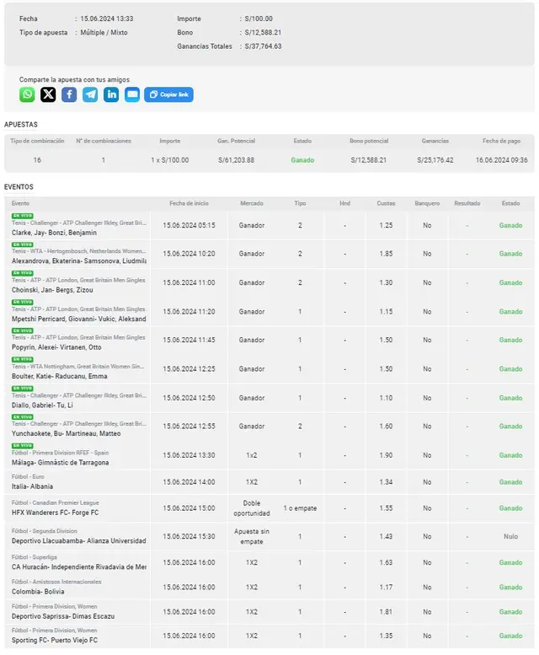Click EN VIVO badge on Málaga match
Image resolution: width=539 pixels, height=655 pixels.
(x=22, y=445)
